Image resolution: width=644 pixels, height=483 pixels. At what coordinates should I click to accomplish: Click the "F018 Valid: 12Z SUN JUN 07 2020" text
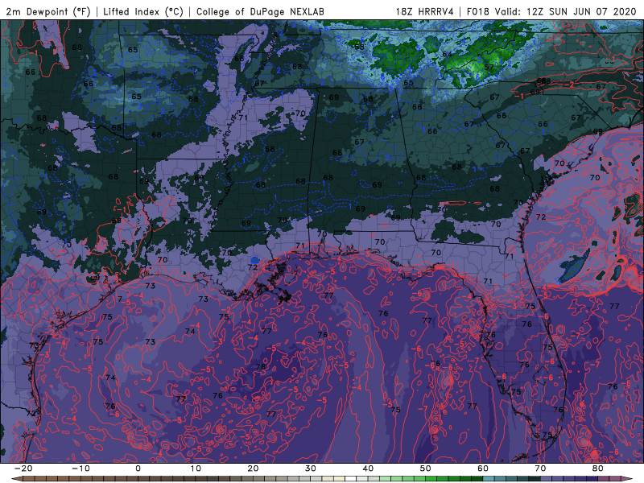[x=551, y=11]
